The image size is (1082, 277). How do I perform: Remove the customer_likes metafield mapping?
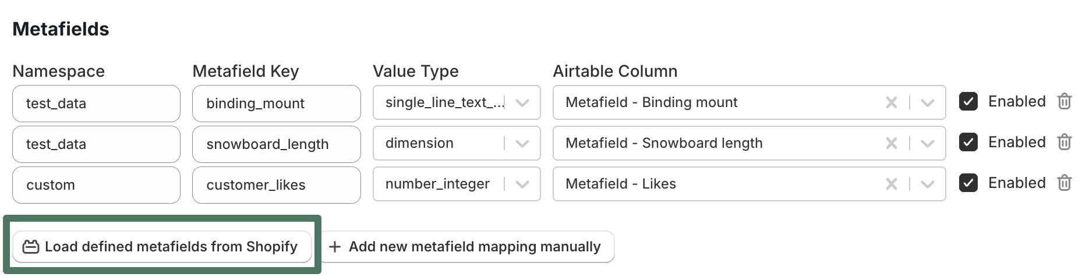tap(1064, 183)
